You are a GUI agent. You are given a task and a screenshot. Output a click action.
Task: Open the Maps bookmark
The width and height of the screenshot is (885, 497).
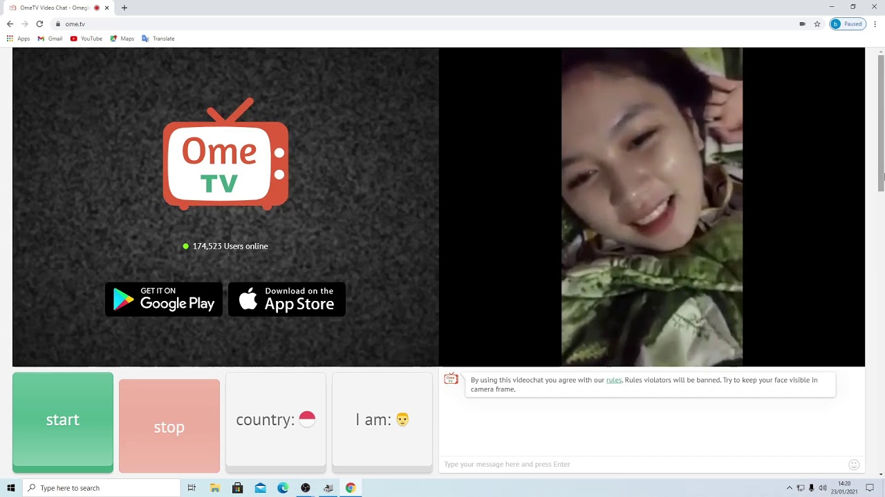tap(122, 39)
